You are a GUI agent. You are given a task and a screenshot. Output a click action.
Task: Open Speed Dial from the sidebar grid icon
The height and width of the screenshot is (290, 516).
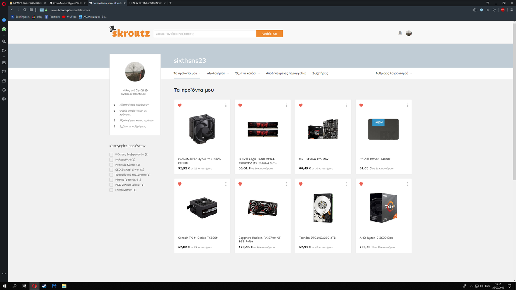pos(4,63)
